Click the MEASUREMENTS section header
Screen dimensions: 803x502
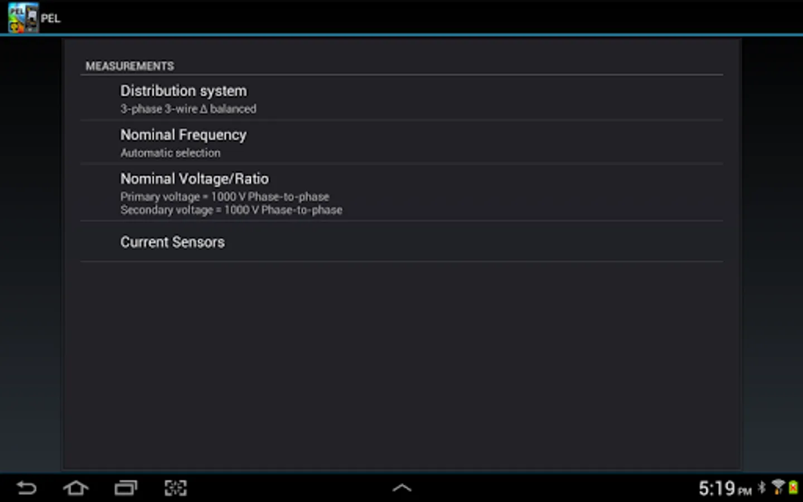pos(130,66)
